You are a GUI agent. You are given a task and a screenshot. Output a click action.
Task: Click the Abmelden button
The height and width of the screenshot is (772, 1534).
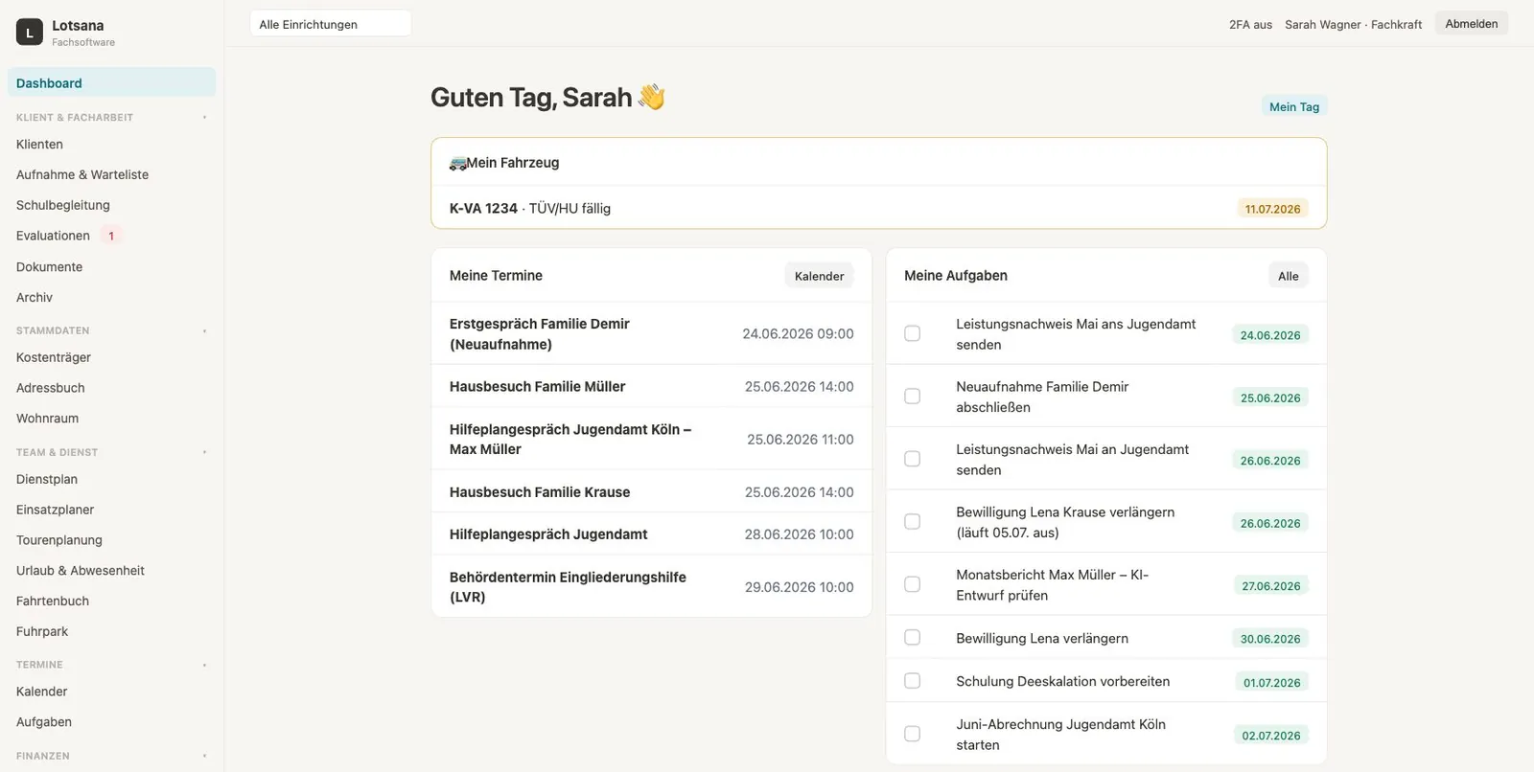[x=1472, y=24]
